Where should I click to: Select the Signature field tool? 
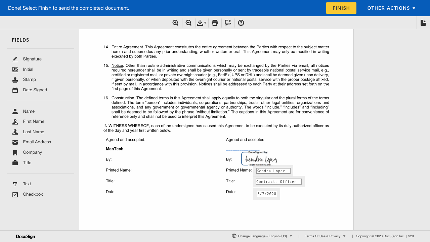pos(32,59)
